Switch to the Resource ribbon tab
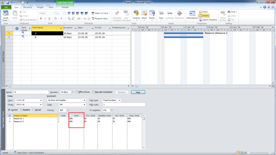 [x=28, y=7]
